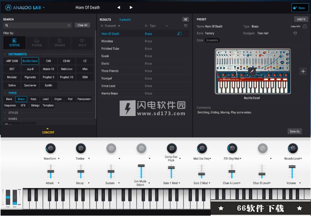
Task: Open the Waveform knob assignment dropdown
Action: pyautogui.click(x=59, y=158)
